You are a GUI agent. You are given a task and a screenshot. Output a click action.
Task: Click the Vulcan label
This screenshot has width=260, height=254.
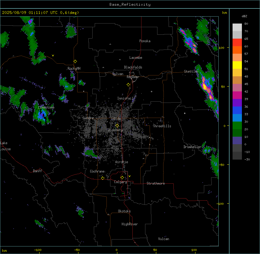point(163,239)
